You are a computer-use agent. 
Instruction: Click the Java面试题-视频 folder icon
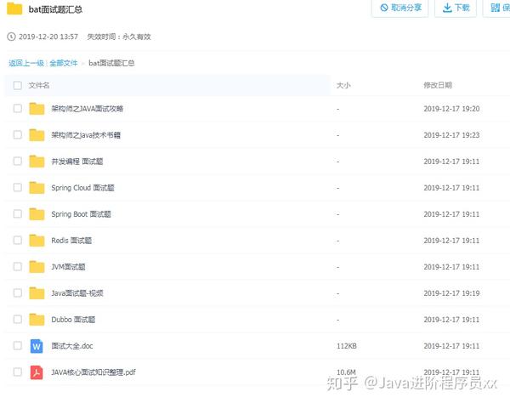tap(37, 293)
